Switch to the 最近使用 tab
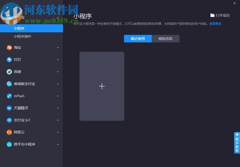Image resolution: width=240 pixels, height=167 pixels. 138,38
